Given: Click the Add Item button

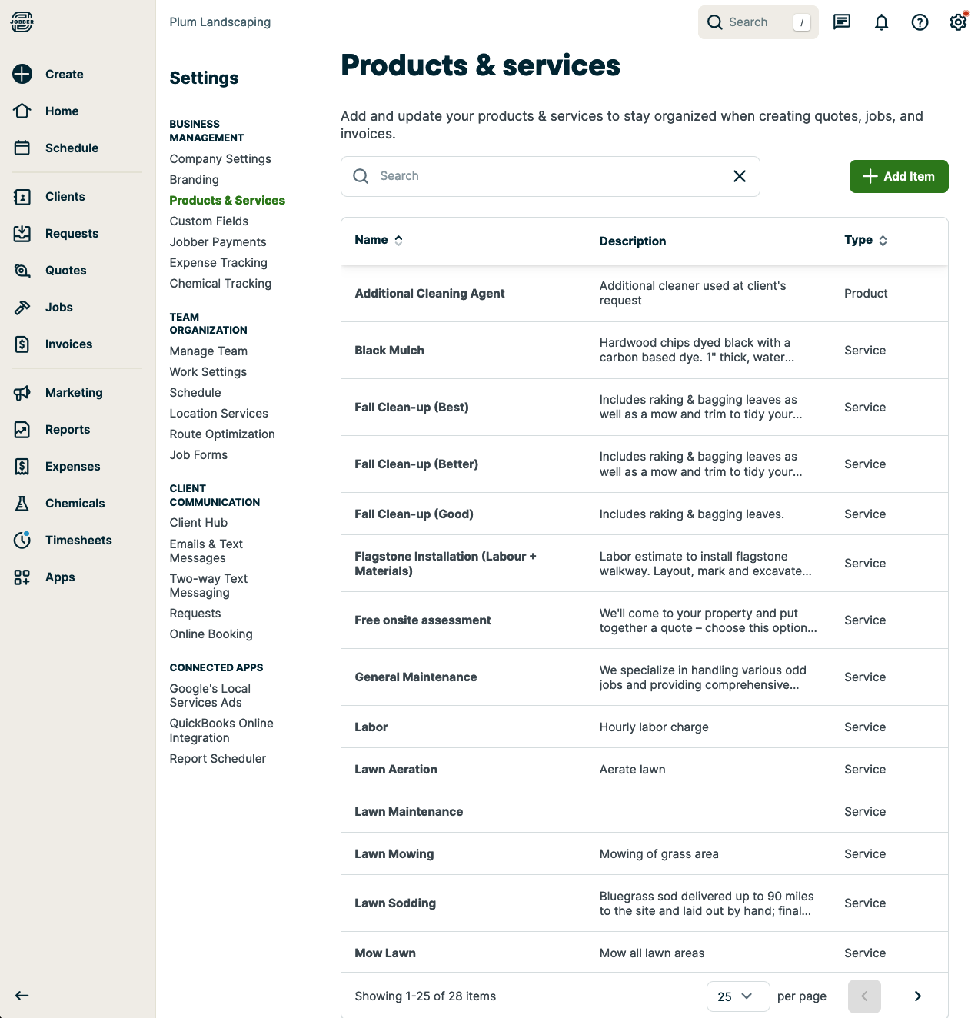Looking at the screenshot, I should pyautogui.click(x=898, y=176).
